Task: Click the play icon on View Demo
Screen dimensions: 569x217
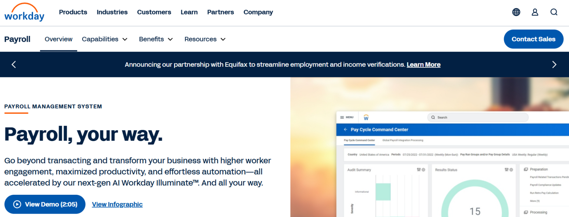Action: 16,204
